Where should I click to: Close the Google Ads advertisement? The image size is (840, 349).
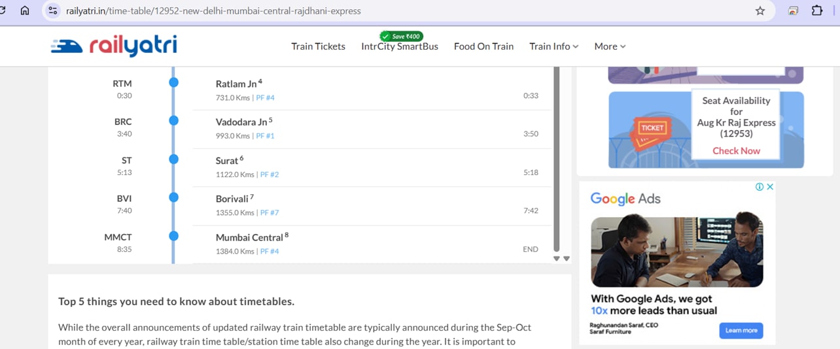[x=770, y=187]
